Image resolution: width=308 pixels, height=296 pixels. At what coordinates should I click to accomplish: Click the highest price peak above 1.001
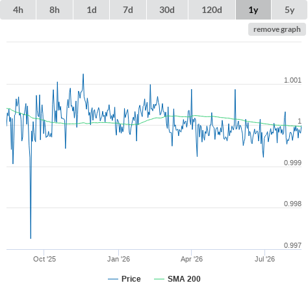[x=83, y=74]
